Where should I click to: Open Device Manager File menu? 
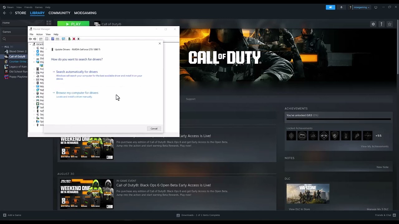[x=31, y=34]
